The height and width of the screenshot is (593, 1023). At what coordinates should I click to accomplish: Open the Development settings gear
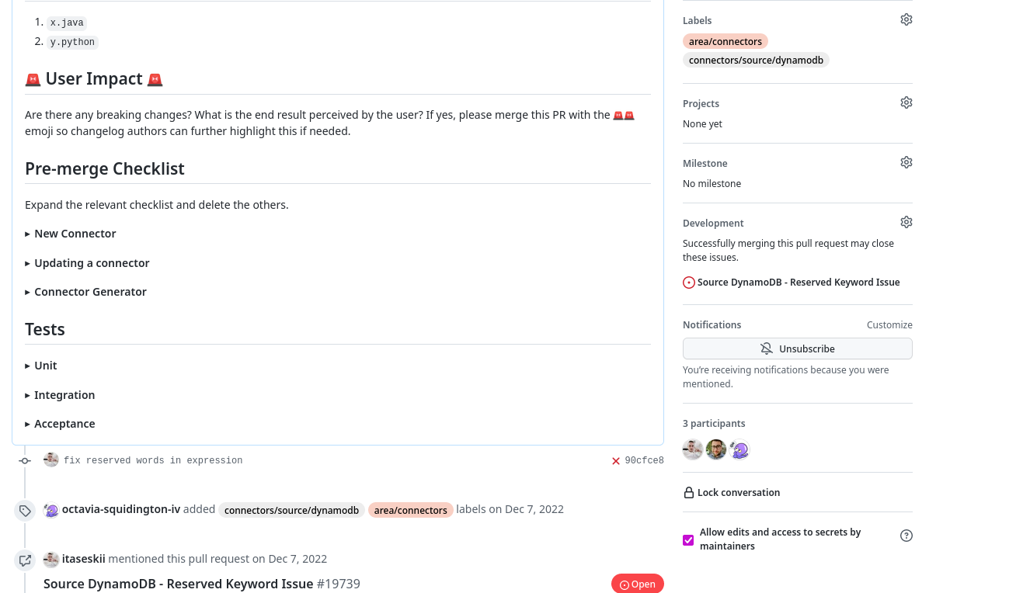click(906, 222)
